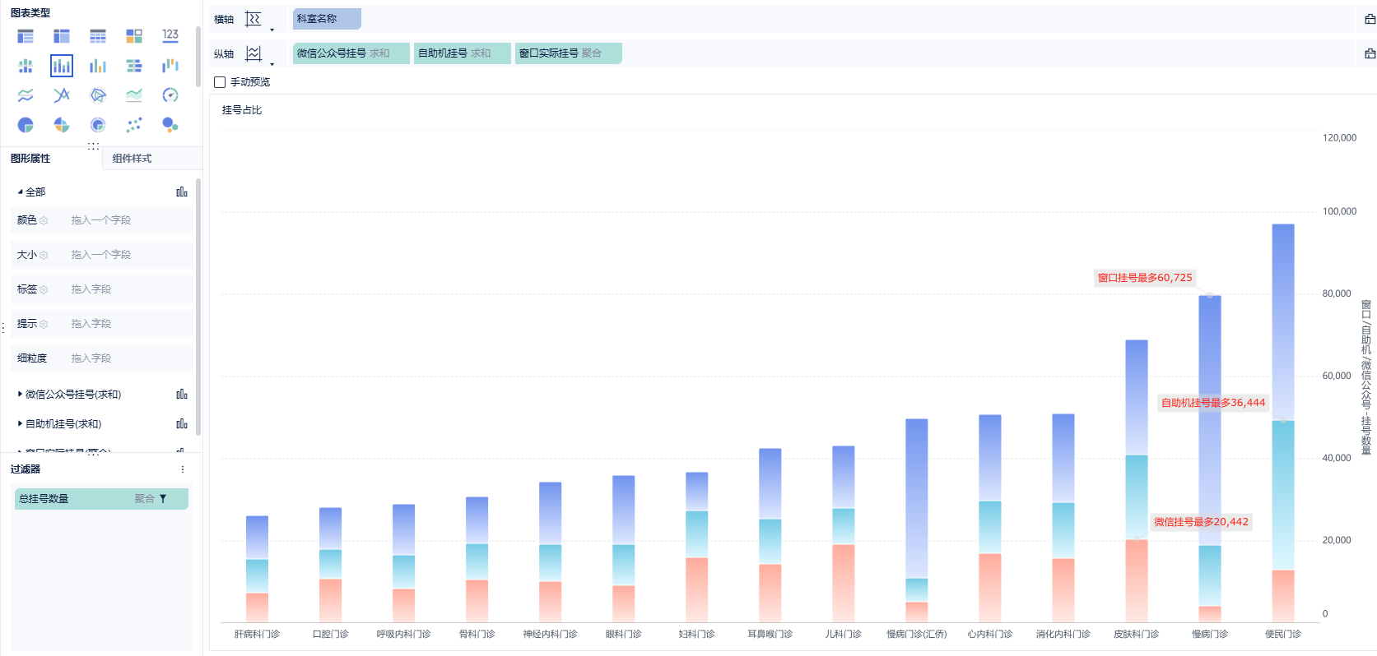Pick the bubble chart type icon
This screenshot has width=1377, height=656.
click(170, 125)
